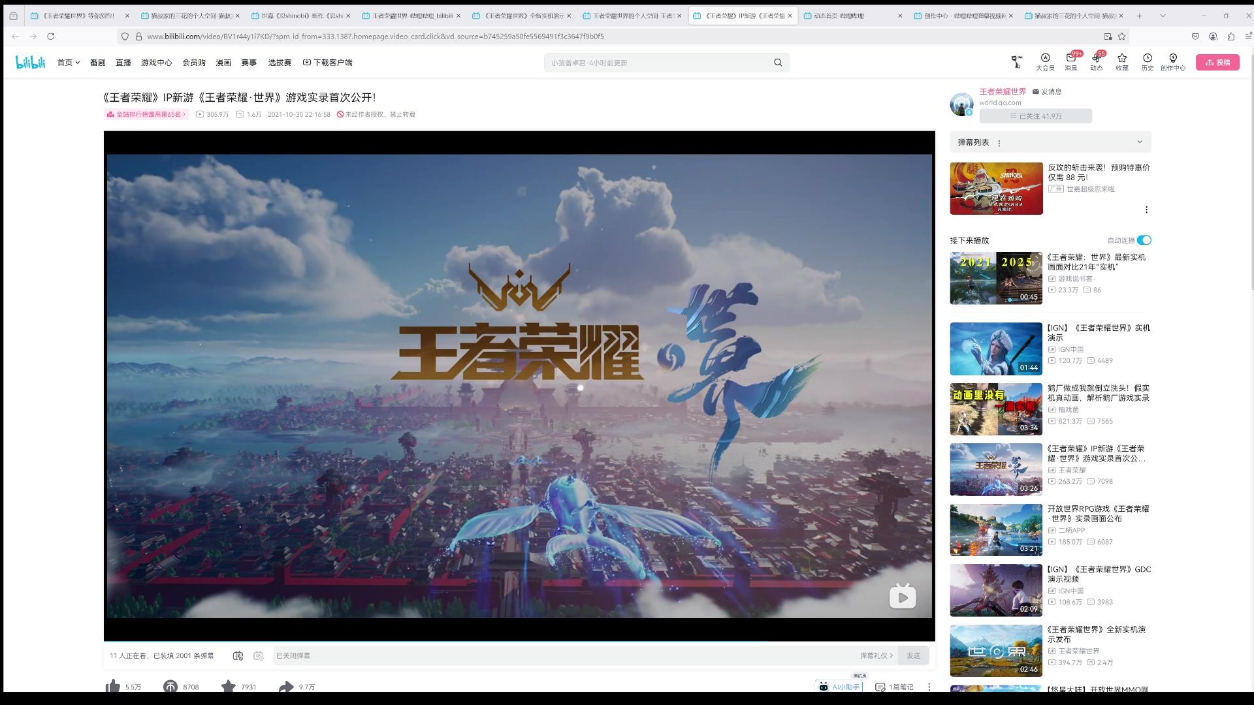Go back with browser back arrow

(16, 37)
